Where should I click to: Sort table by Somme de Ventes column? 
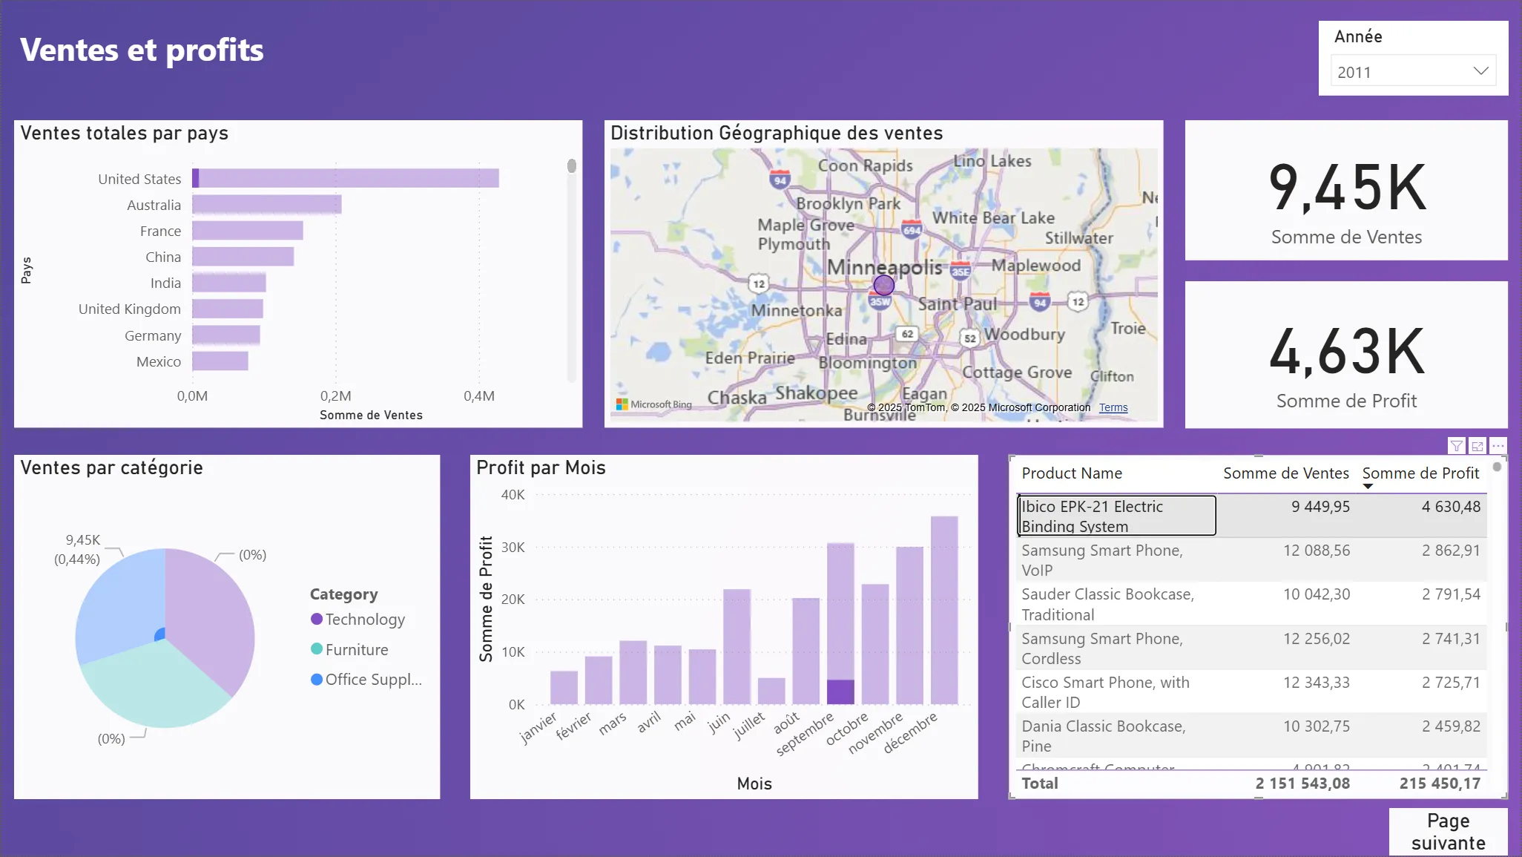pos(1285,473)
